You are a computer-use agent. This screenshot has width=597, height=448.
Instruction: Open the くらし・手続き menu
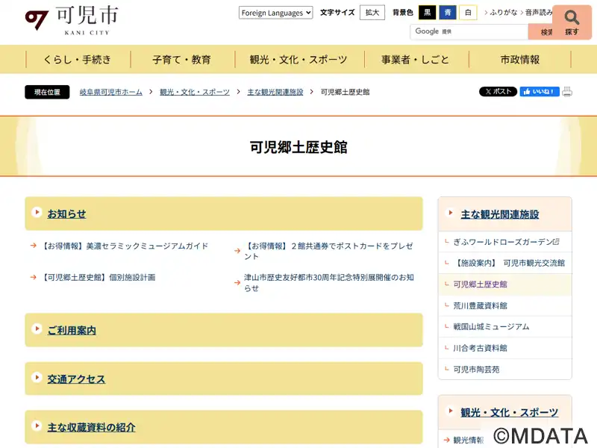point(77,60)
